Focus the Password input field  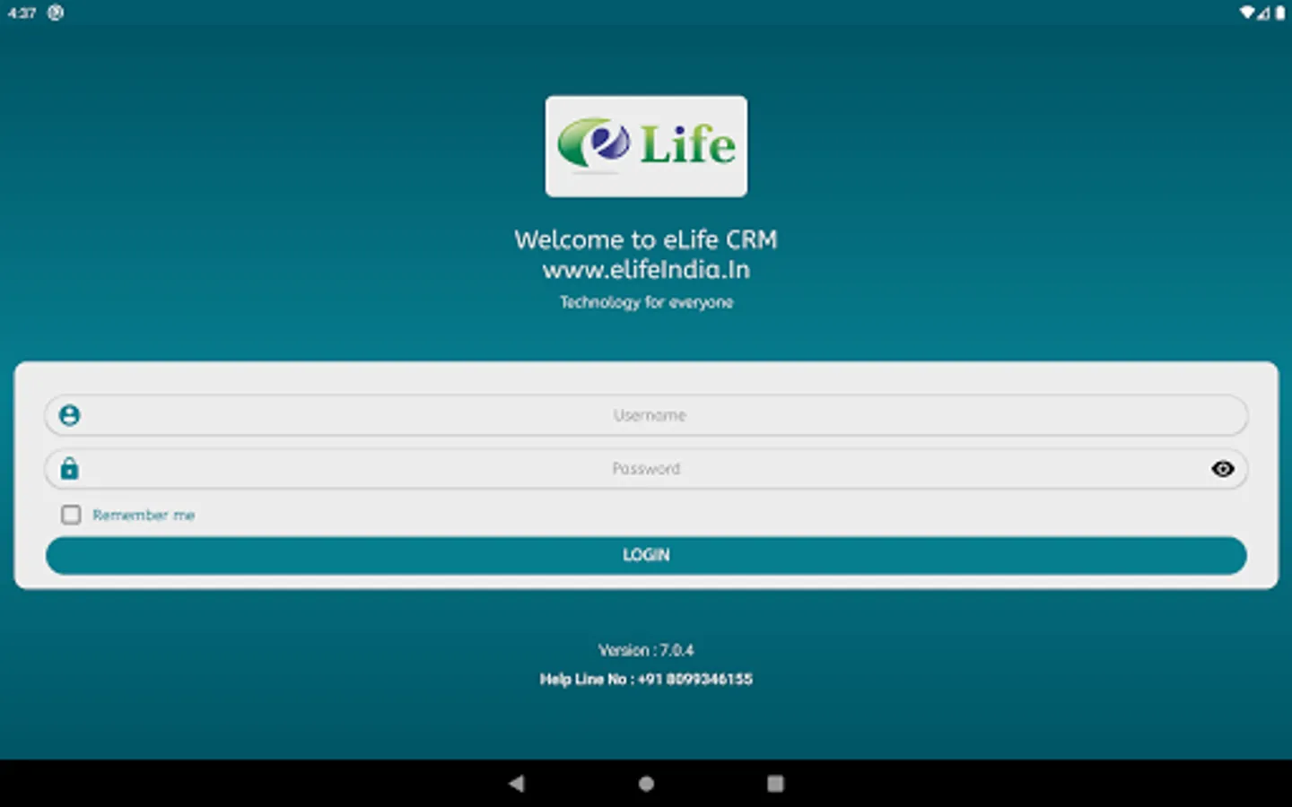click(x=646, y=469)
